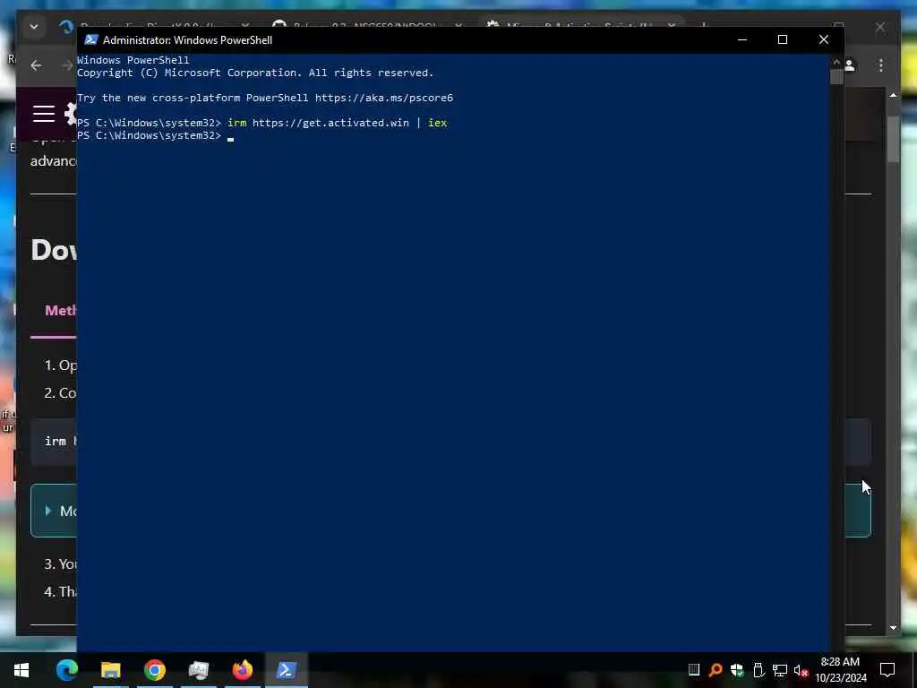
Task: Click the 'Copyright (C) Microsoft Corporation' line
Action: [255, 73]
